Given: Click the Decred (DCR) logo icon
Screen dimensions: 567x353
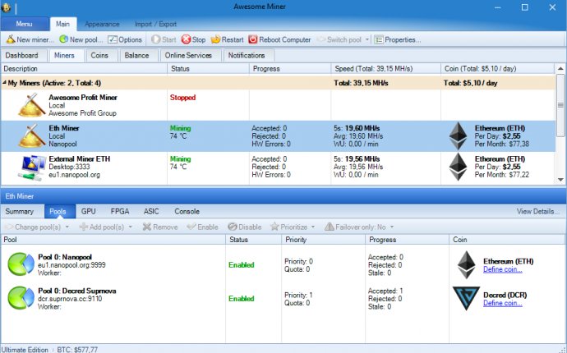Looking at the screenshot, I should click(466, 299).
